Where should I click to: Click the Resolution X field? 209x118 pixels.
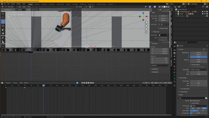(x=199, y=53)
